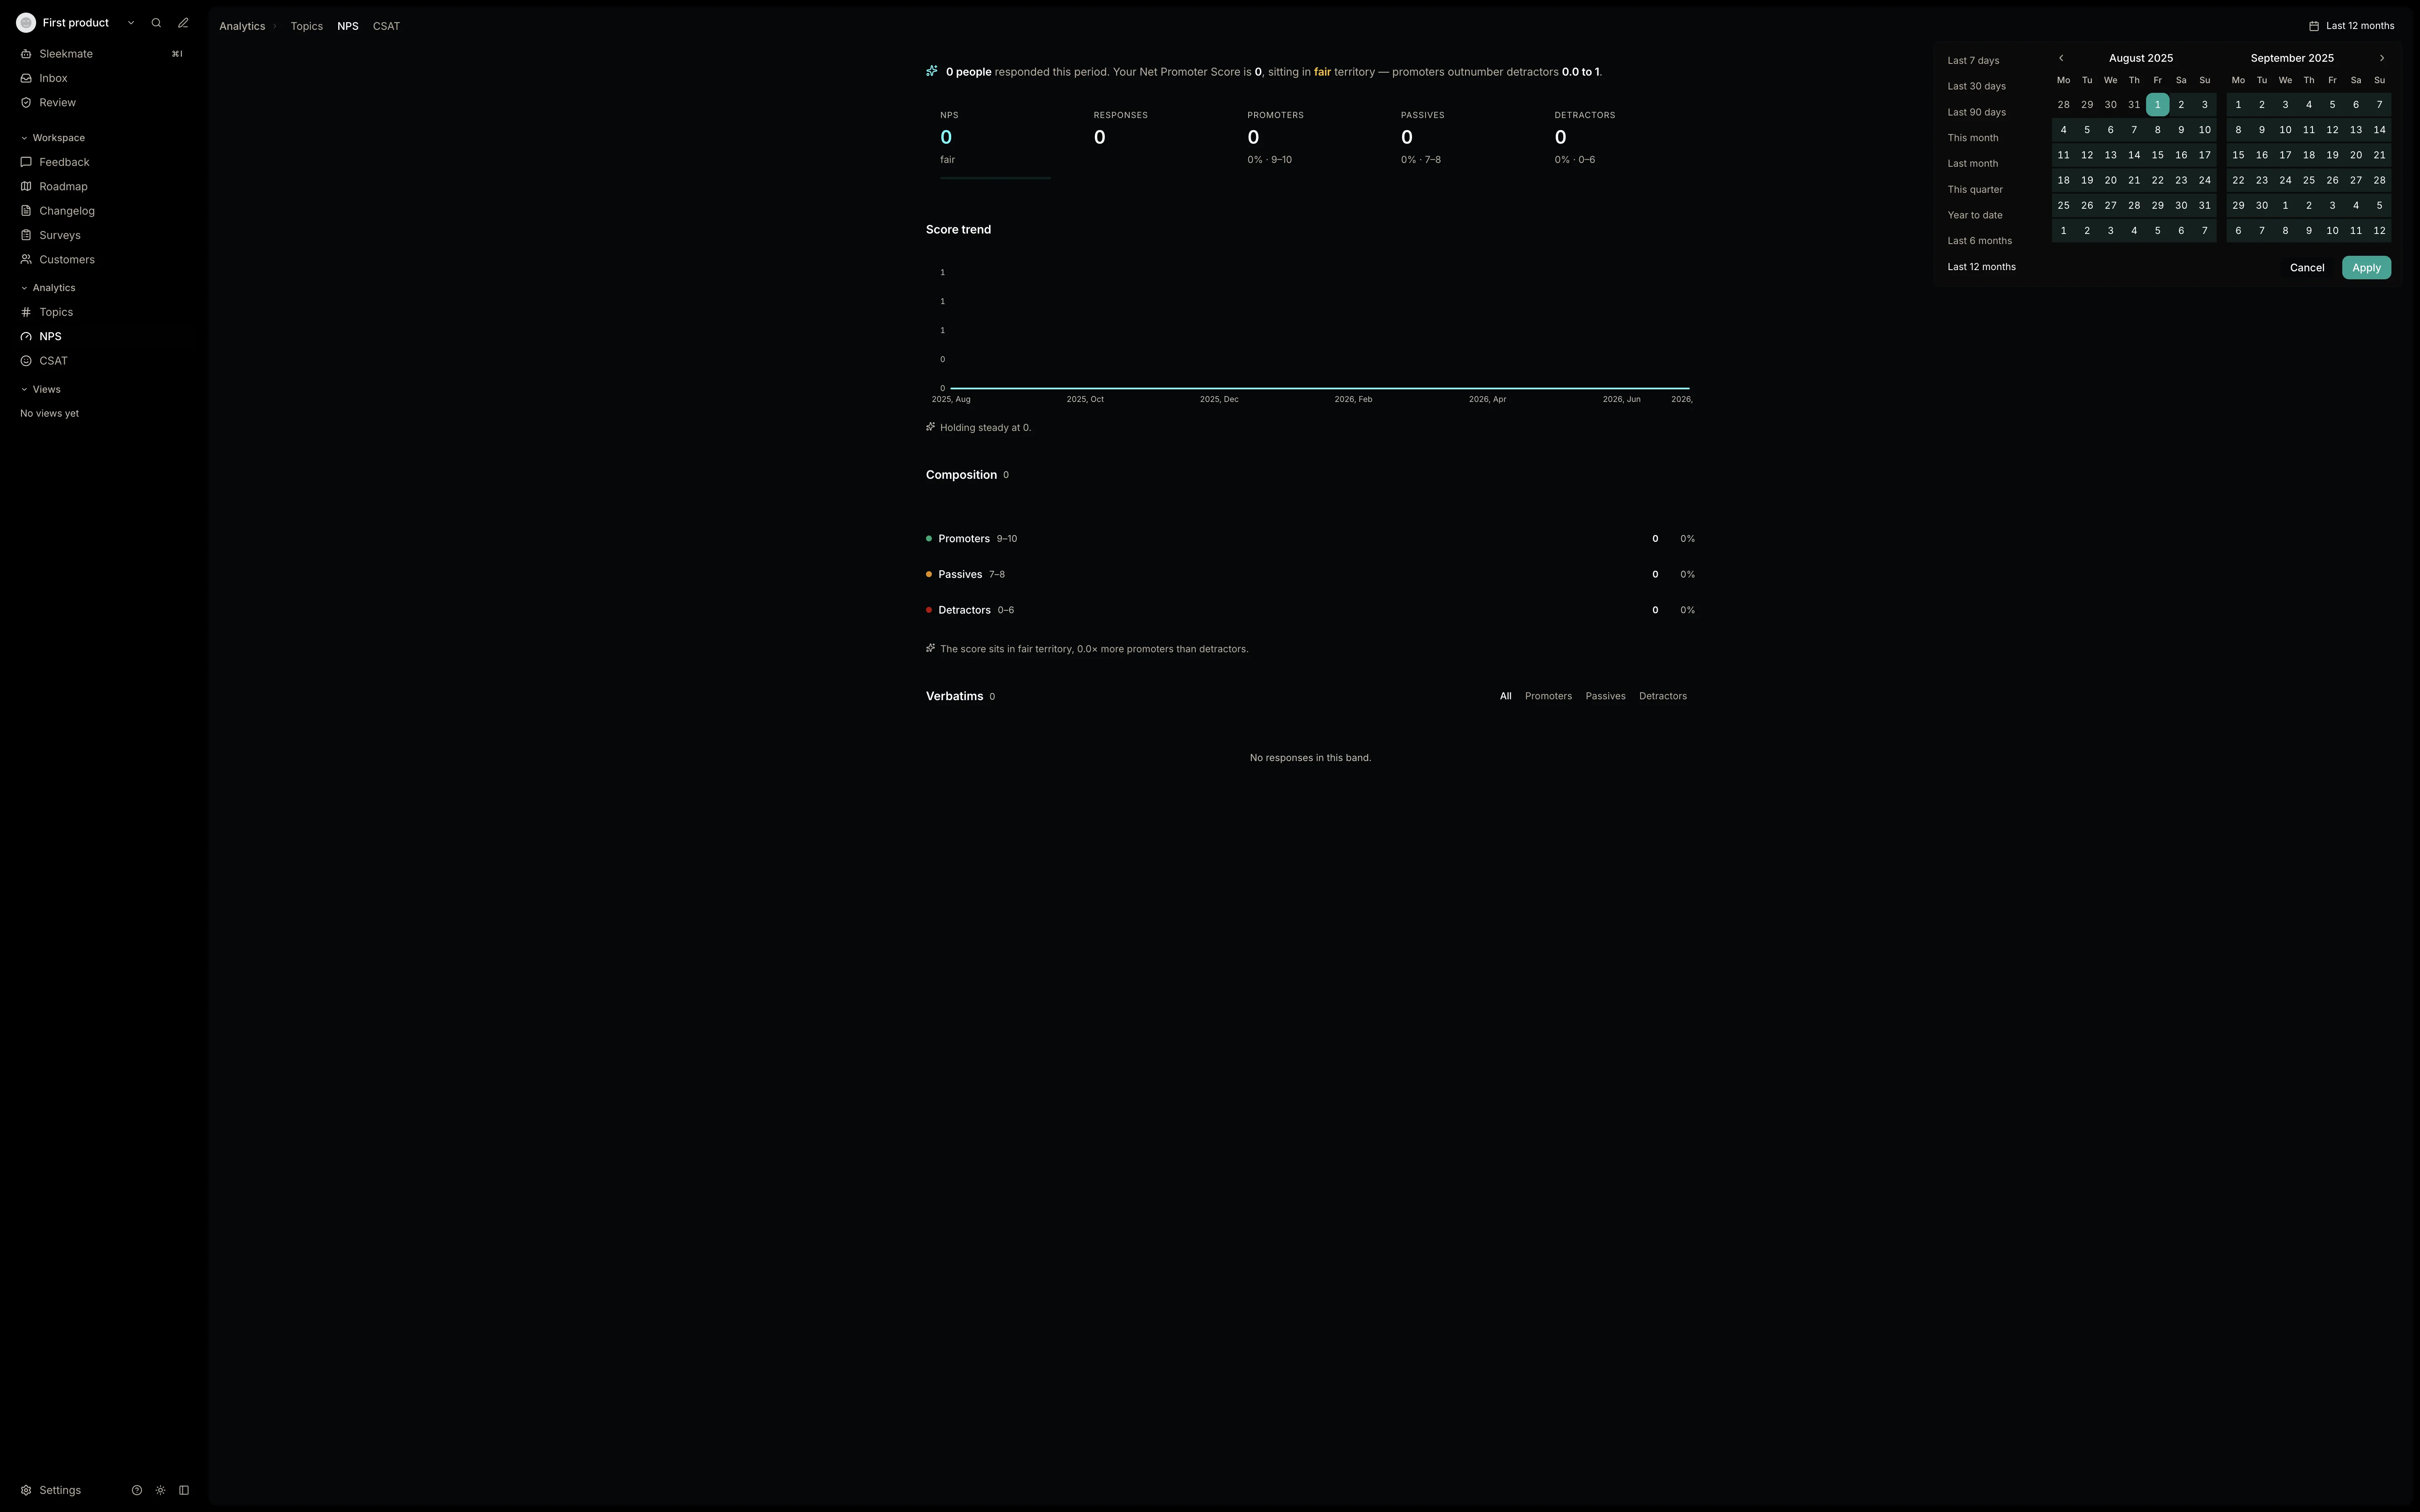The width and height of the screenshot is (2420, 1512).
Task: Click the Promoters 9–10 composition row
Action: (1310, 539)
